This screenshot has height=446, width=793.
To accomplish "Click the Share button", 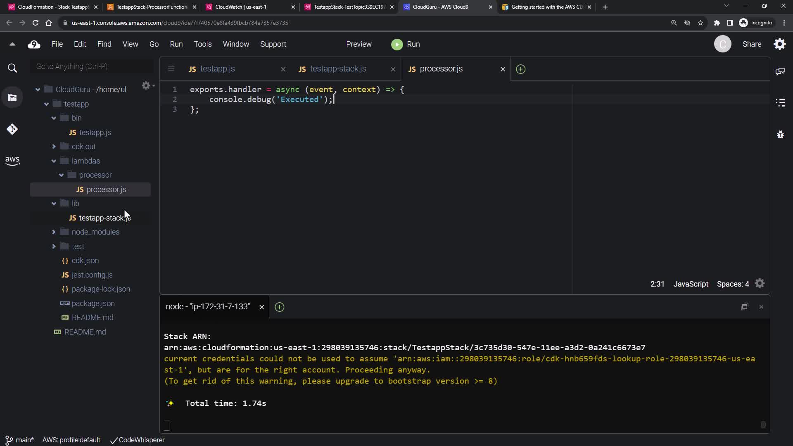I will (752, 44).
